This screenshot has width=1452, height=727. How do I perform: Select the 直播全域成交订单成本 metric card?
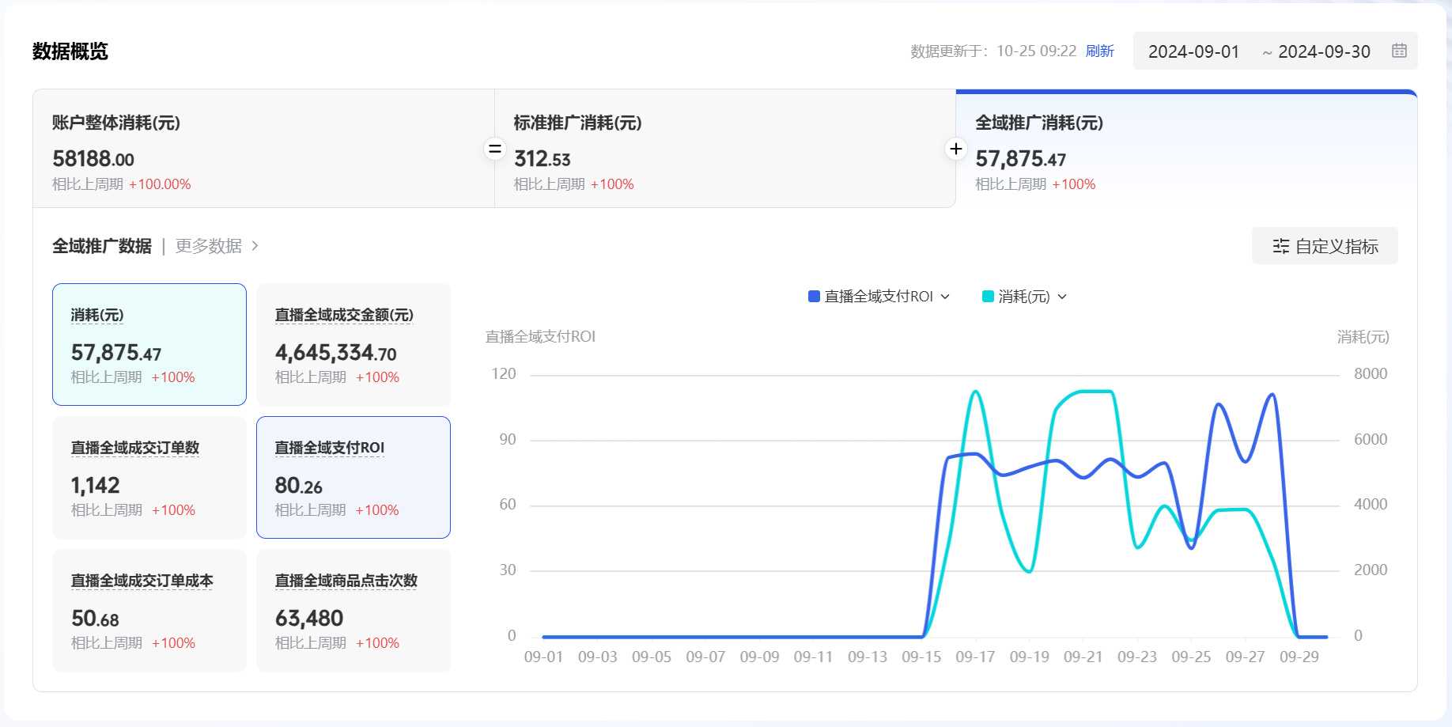pos(149,610)
